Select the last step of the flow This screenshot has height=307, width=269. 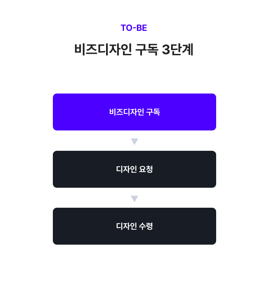134,226
